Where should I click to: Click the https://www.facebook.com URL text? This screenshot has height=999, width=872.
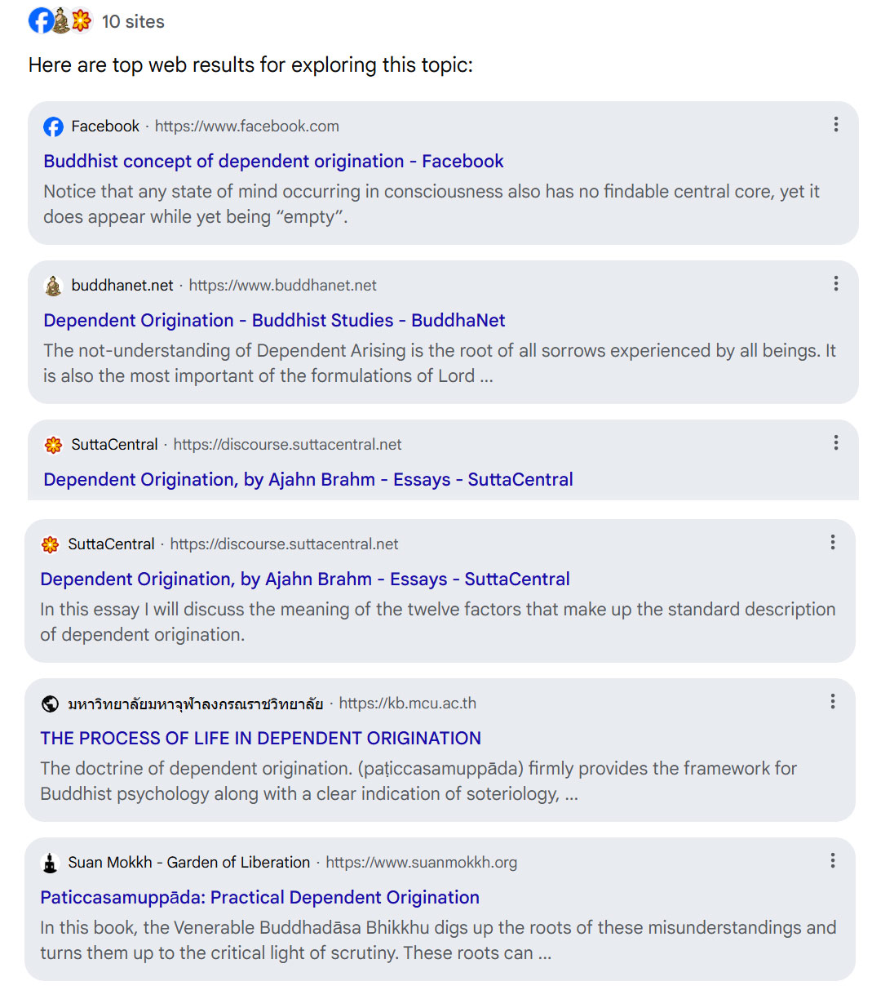[246, 127]
